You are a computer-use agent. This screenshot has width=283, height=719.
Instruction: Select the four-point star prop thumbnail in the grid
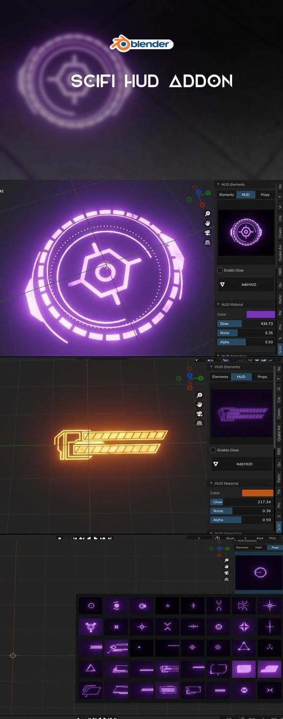tap(244, 626)
